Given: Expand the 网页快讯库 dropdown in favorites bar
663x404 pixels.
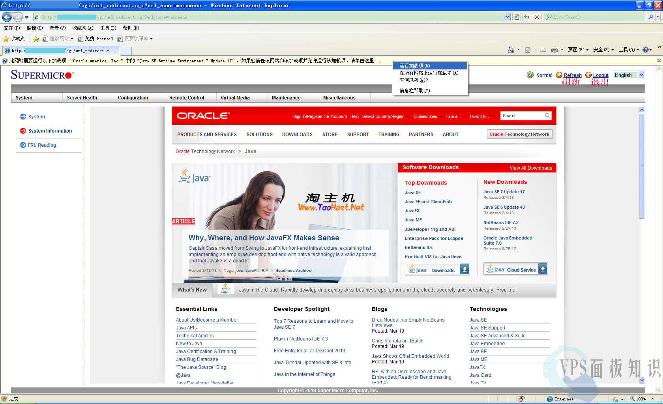Looking at the screenshot, I should coord(151,39).
